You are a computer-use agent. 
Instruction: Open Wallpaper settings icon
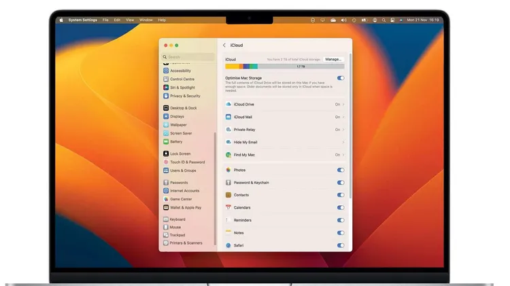(166, 125)
